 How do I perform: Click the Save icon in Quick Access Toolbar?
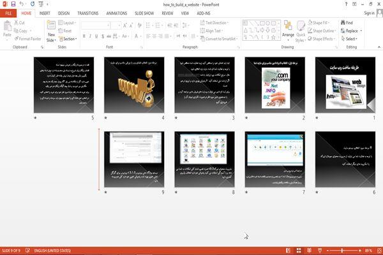point(13,4)
